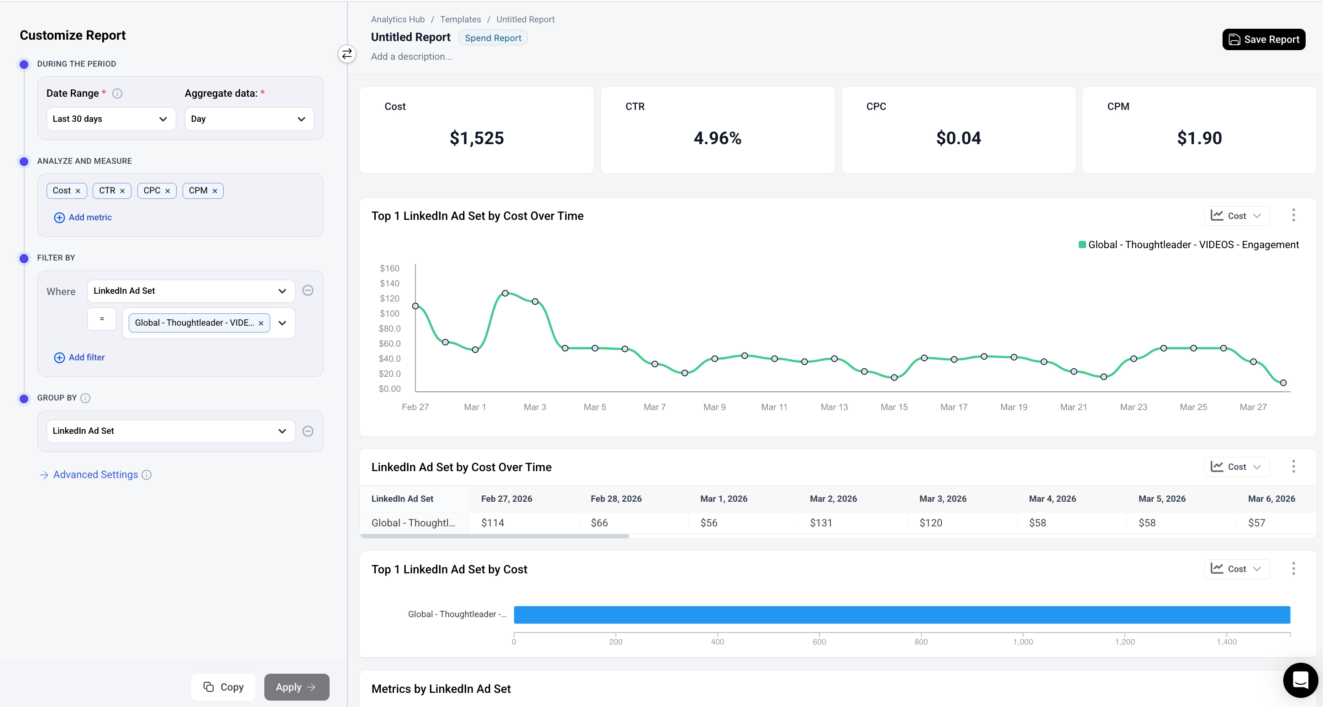Remove the CPM metric chip
This screenshot has height=707, width=1323.
[x=215, y=191]
